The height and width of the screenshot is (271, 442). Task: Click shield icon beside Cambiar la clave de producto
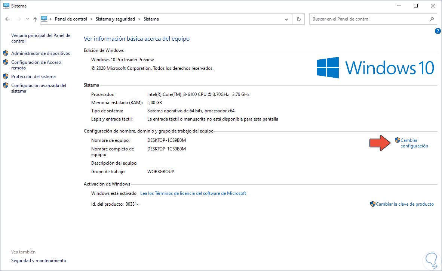[x=373, y=204]
